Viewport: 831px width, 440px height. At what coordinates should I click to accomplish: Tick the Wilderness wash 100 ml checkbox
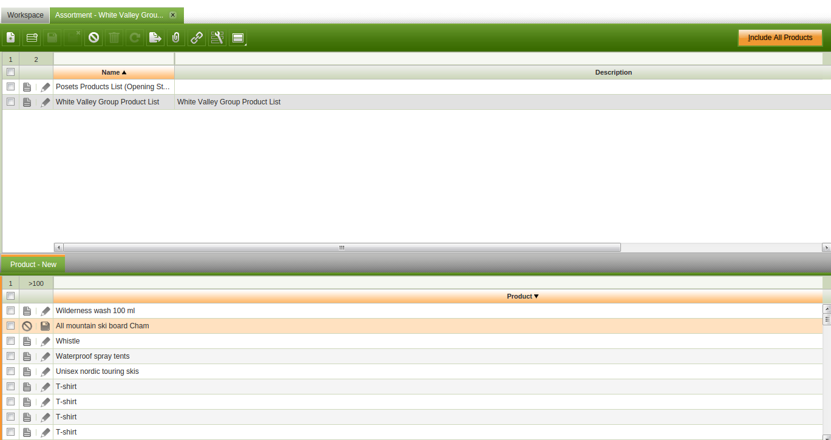point(10,311)
